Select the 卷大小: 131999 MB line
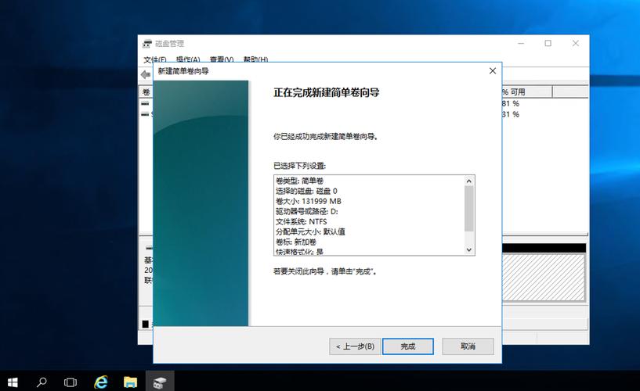The image size is (640, 391). [x=309, y=201]
